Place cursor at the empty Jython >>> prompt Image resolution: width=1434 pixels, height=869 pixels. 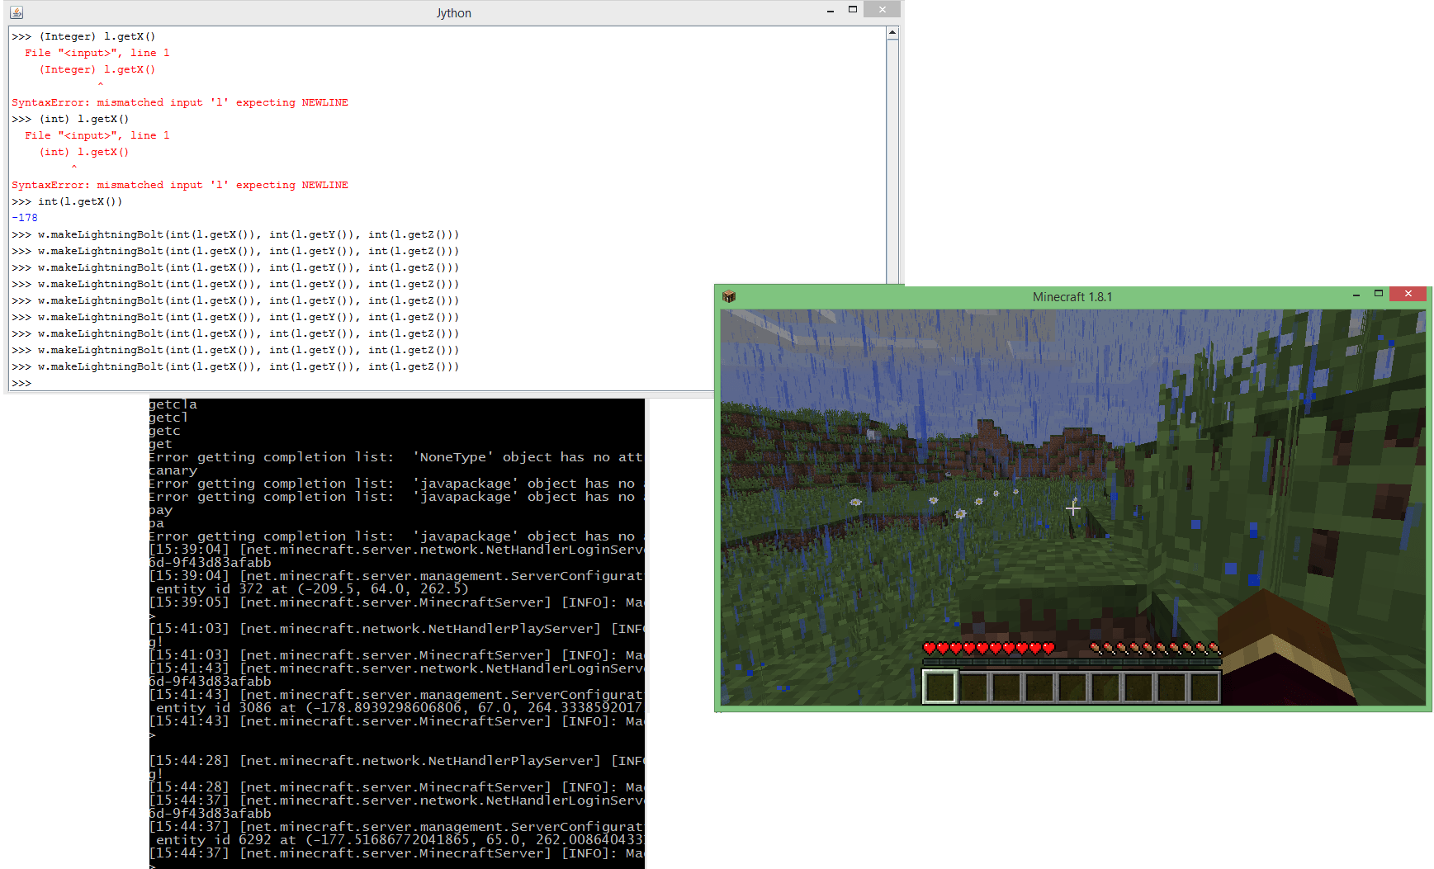tap(21, 383)
